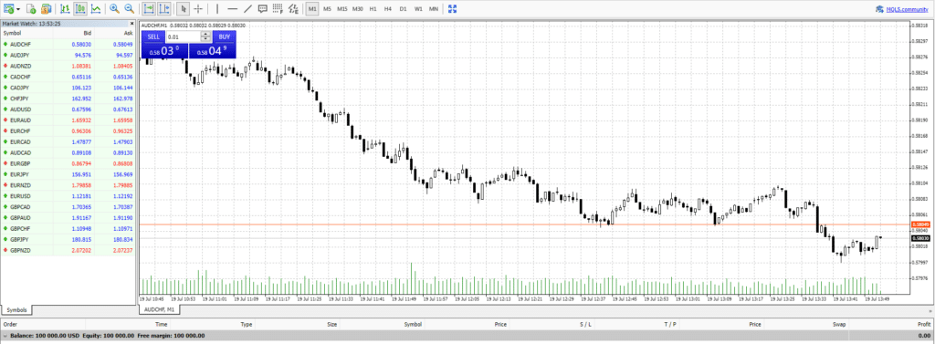The width and height of the screenshot is (935, 344).
Task: Set timeframe to H1
Action: 373,9
